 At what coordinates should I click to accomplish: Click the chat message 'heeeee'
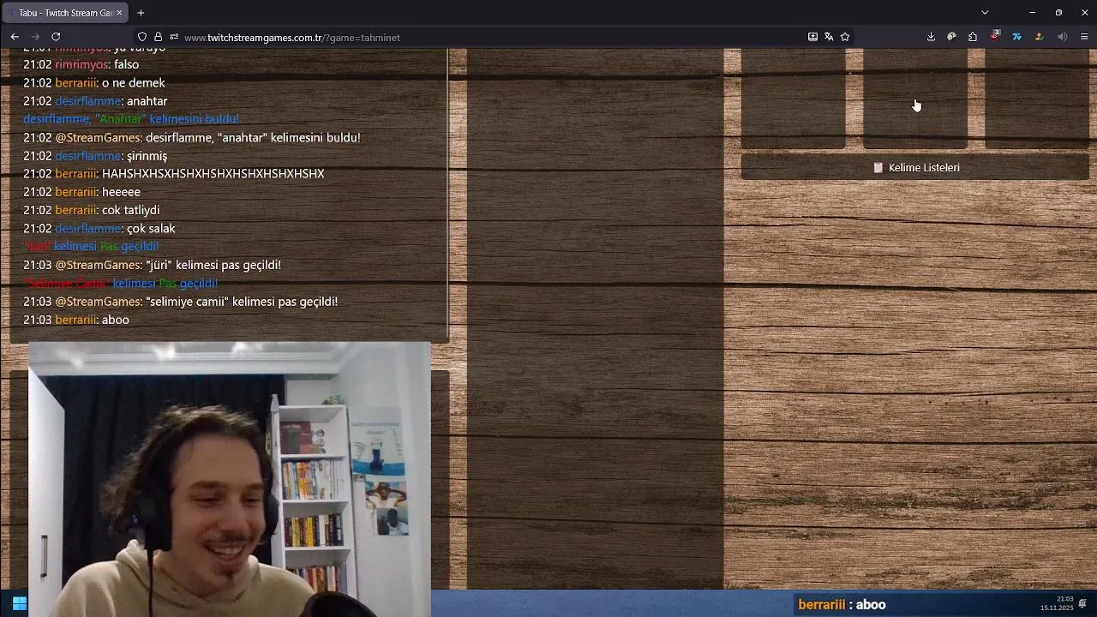[121, 192]
